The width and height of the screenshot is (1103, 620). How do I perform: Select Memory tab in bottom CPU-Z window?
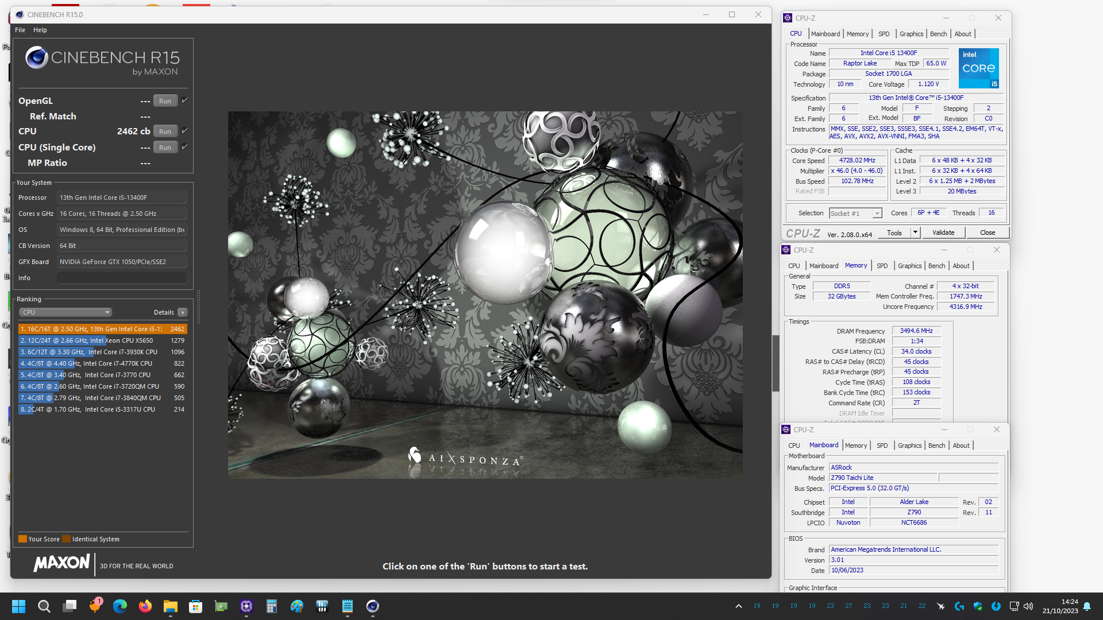click(856, 445)
